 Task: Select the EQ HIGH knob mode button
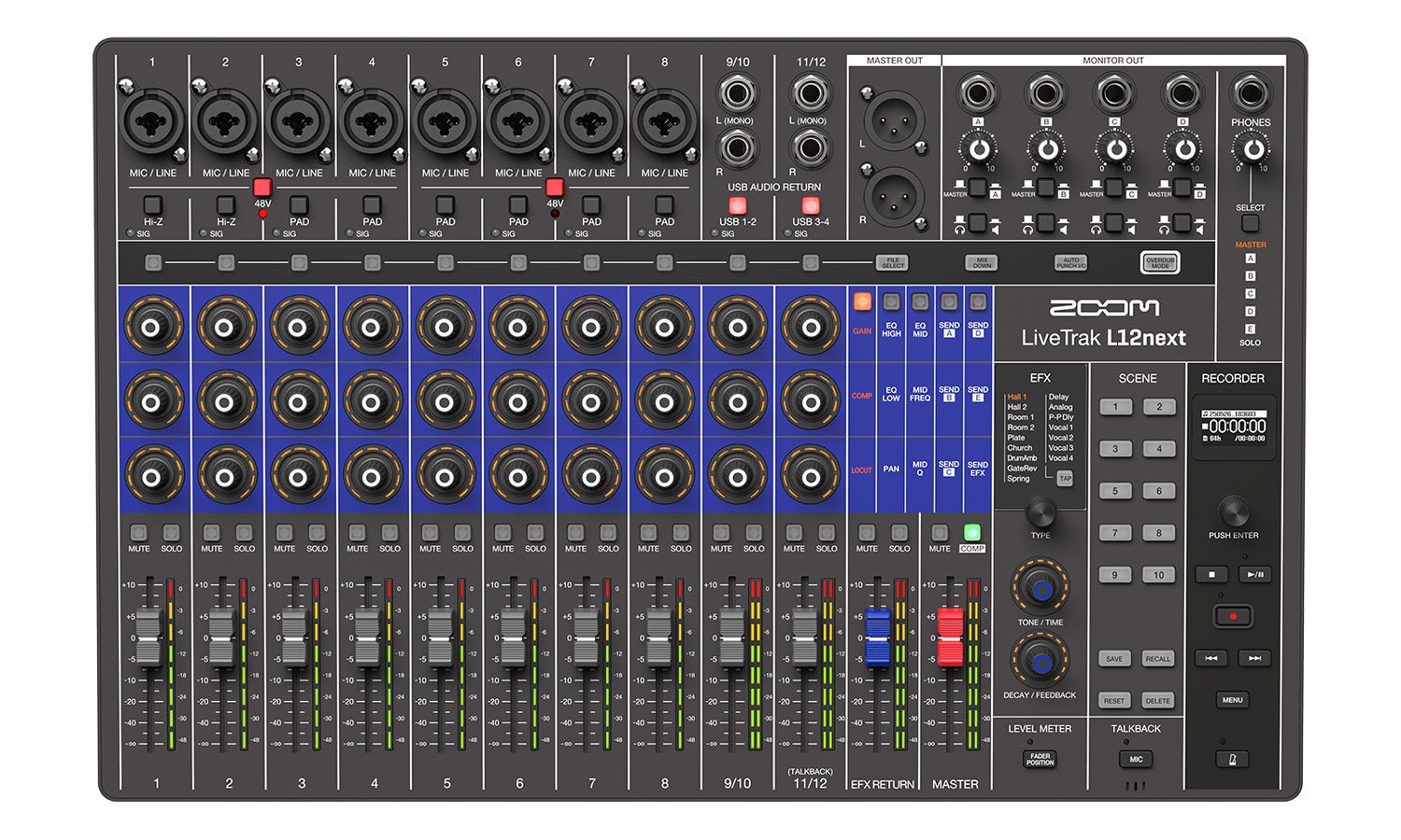tap(891, 301)
